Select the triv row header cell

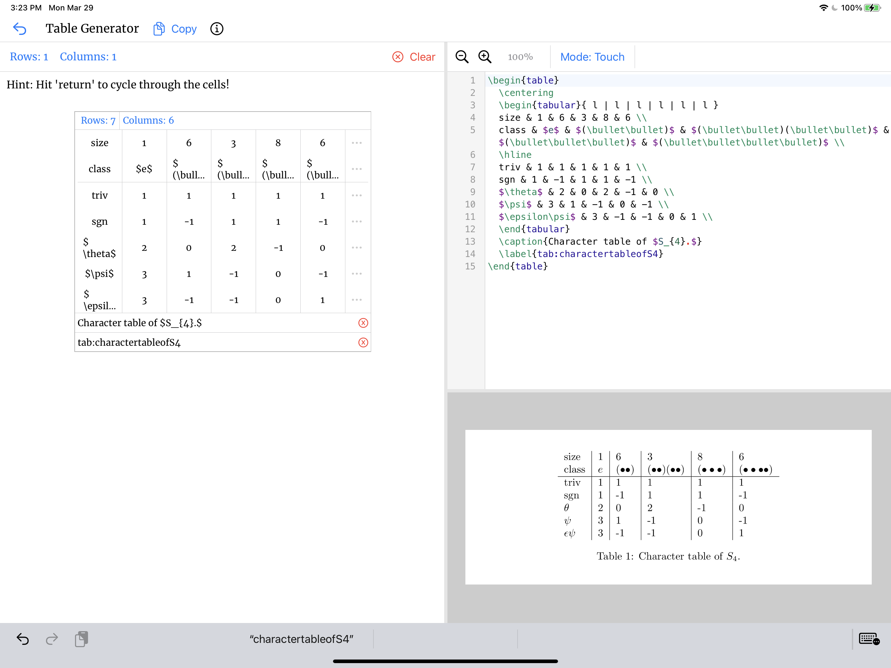point(99,195)
